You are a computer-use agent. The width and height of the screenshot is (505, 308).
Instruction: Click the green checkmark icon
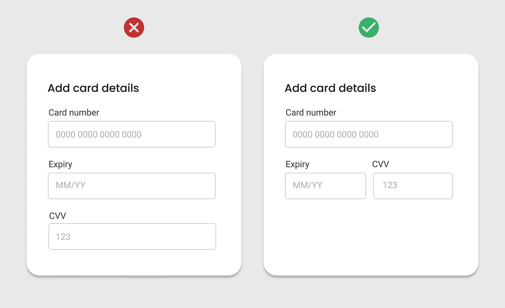[369, 28]
